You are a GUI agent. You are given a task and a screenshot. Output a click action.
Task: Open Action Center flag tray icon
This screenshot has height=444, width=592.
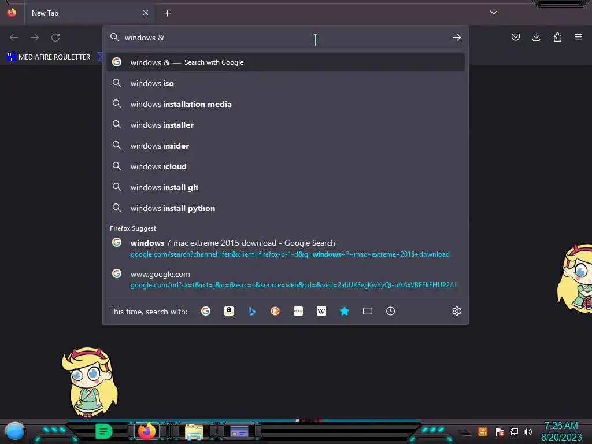pos(500,431)
